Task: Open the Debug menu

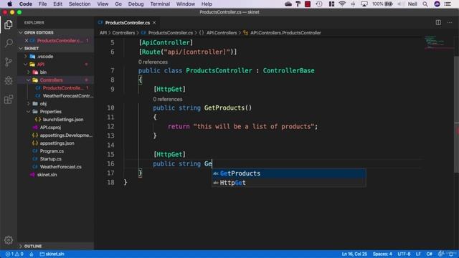Action: (136, 4)
